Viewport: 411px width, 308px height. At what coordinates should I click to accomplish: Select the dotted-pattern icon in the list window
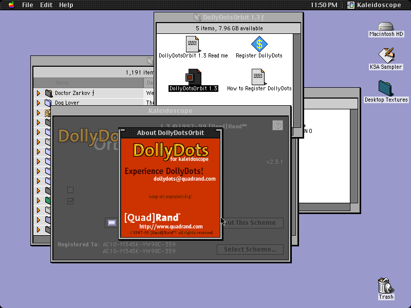click(x=48, y=220)
